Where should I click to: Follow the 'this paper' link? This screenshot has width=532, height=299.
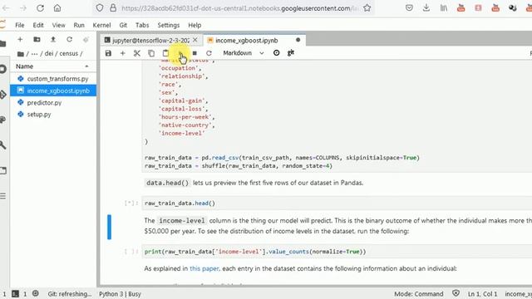click(204, 268)
